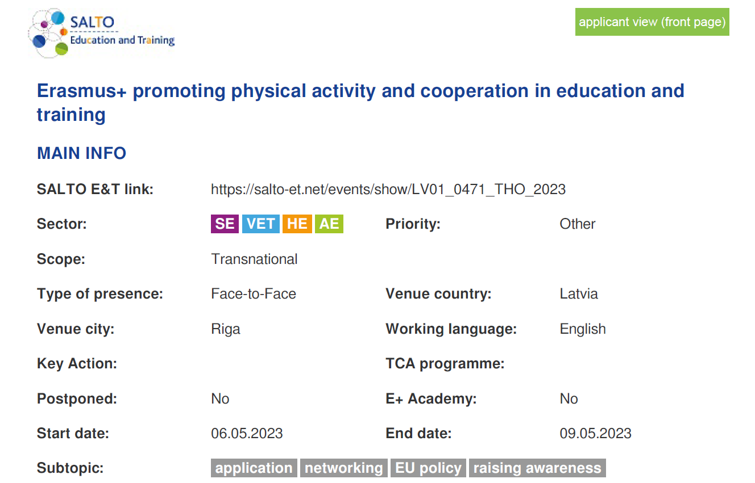The height and width of the screenshot is (483, 755).
Task: Select the green AE sector badge
Action: click(x=329, y=224)
